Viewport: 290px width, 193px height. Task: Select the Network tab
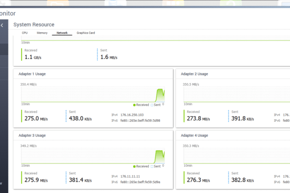[x=62, y=33]
